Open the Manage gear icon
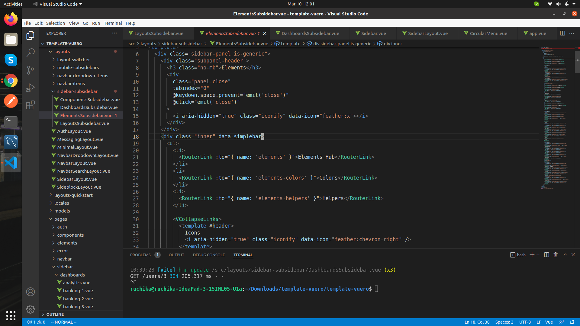This screenshot has height=326, width=580. pos(31,309)
